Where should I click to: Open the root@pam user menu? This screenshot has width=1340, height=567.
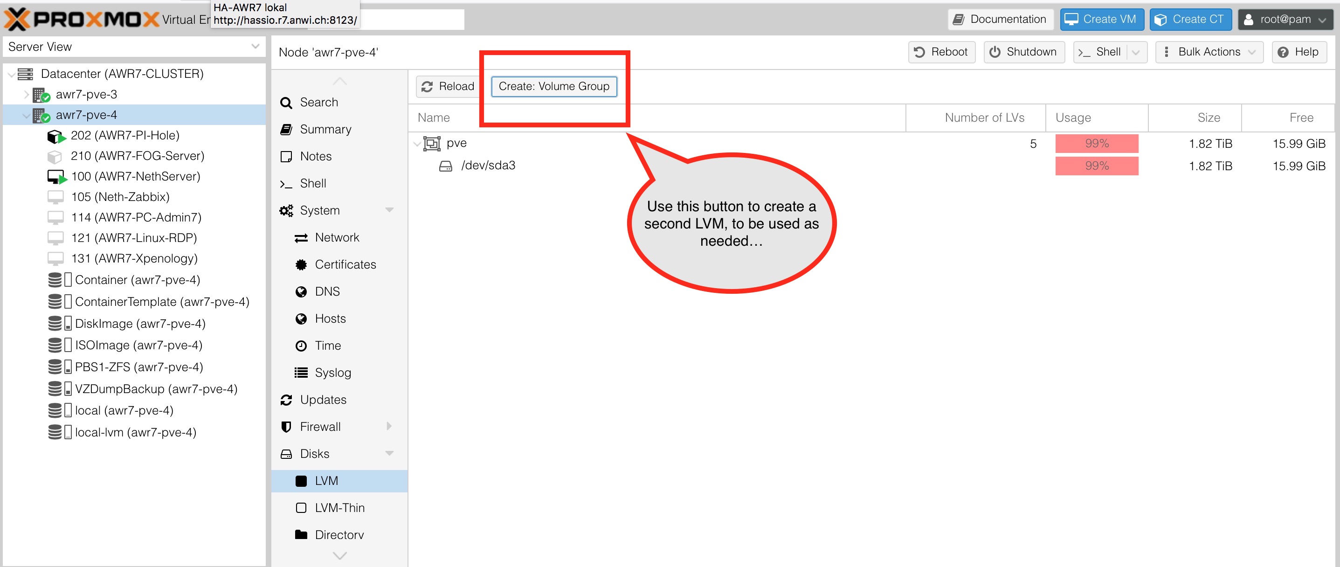click(1285, 19)
